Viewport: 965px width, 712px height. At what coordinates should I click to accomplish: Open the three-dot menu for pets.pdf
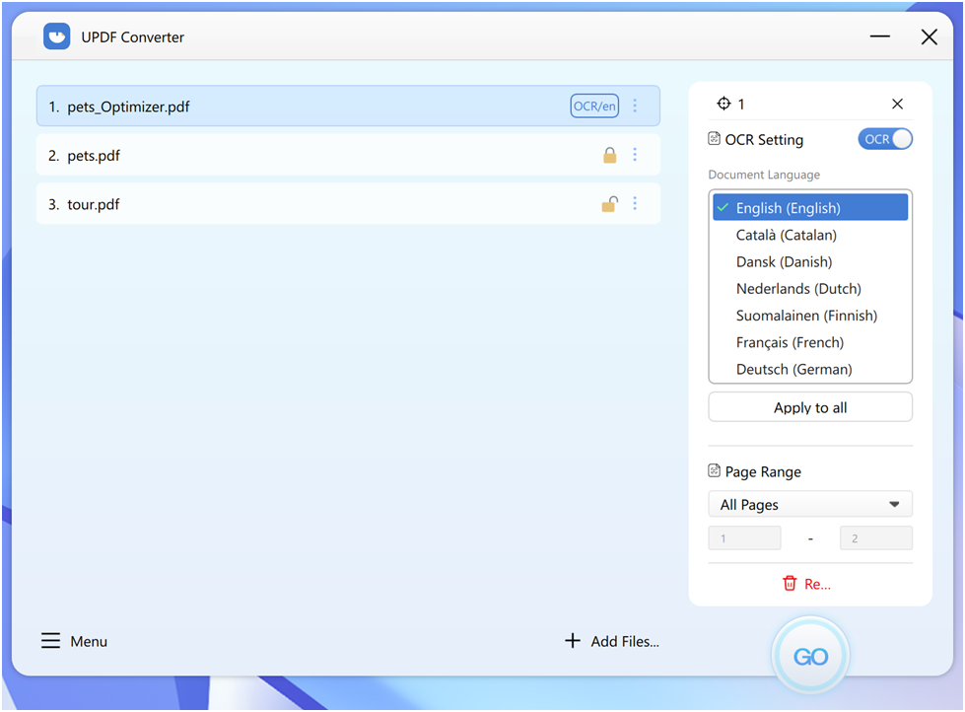click(x=635, y=155)
